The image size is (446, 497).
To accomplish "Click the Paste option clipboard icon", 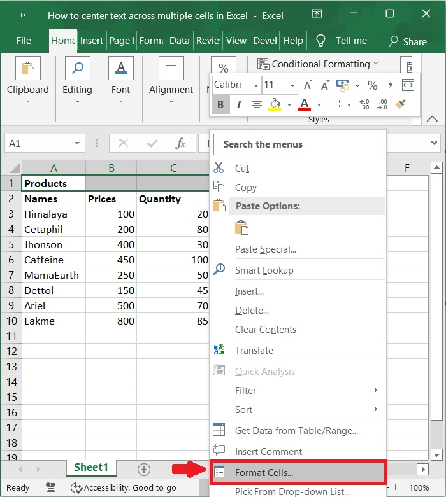I will point(241,228).
